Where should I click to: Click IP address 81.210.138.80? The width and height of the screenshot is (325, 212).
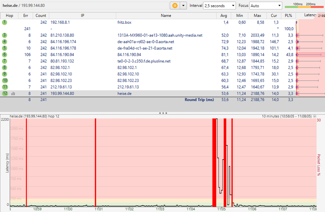point(62,35)
